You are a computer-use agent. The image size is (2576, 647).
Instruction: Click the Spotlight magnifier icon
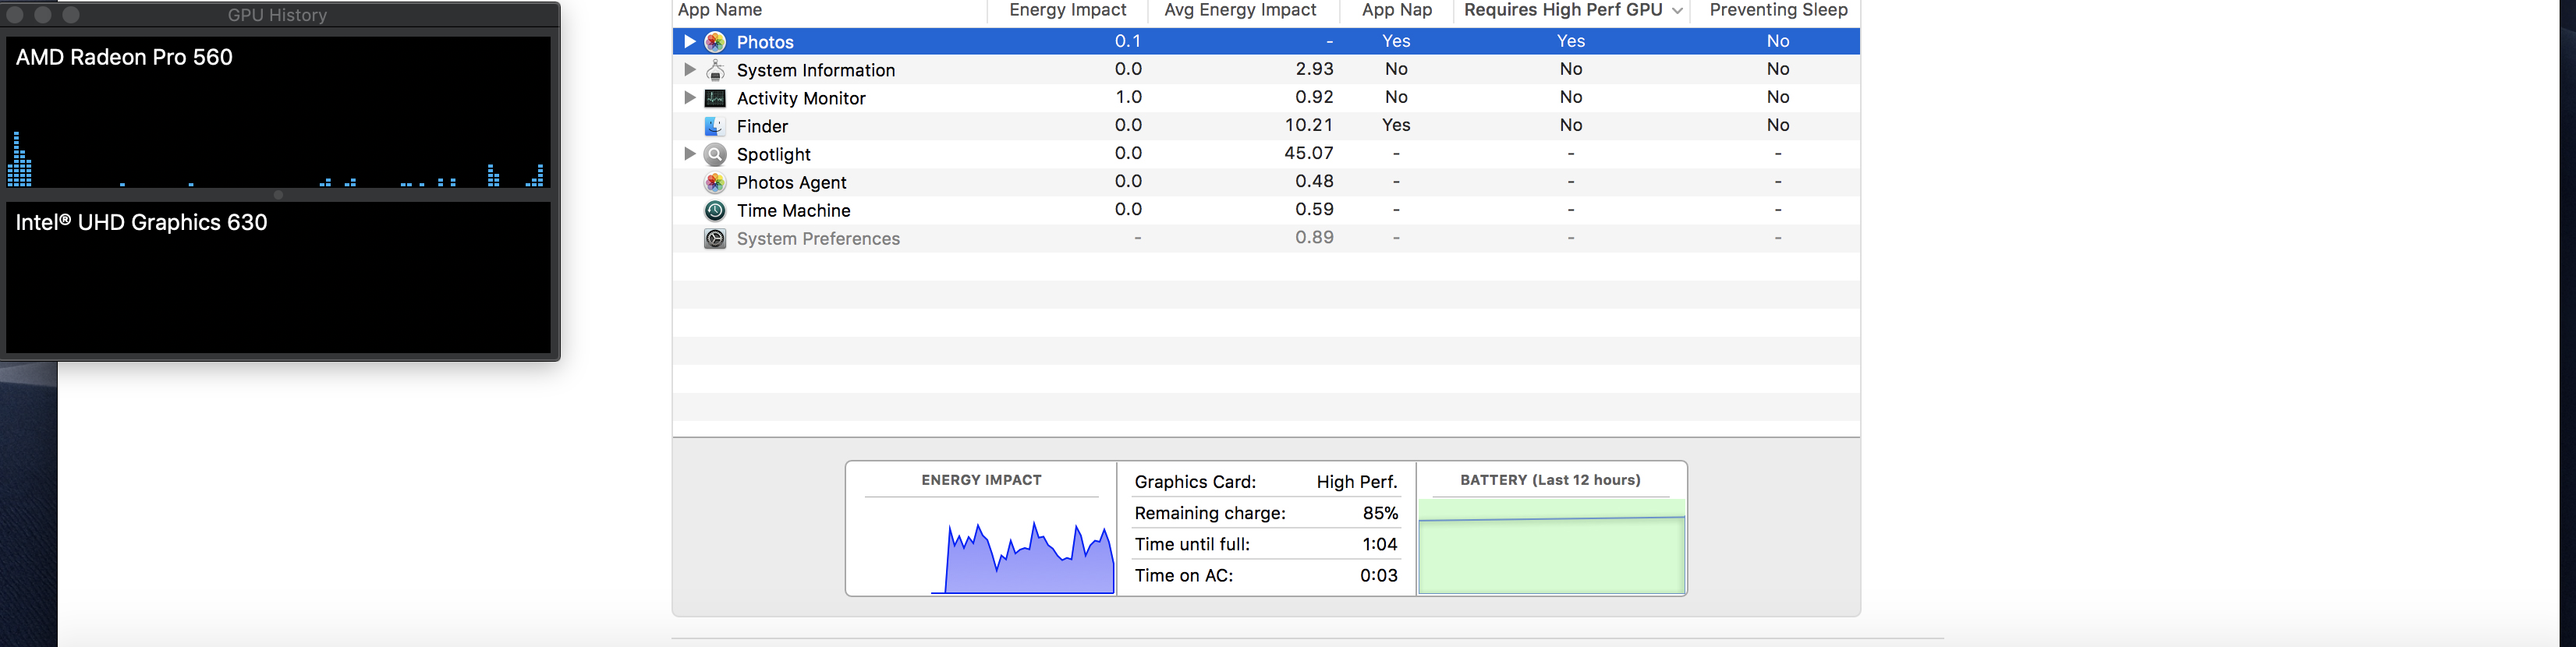click(x=715, y=154)
